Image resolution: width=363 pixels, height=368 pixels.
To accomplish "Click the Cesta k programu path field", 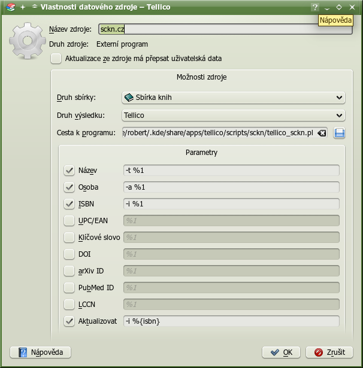I will coord(225,133).
